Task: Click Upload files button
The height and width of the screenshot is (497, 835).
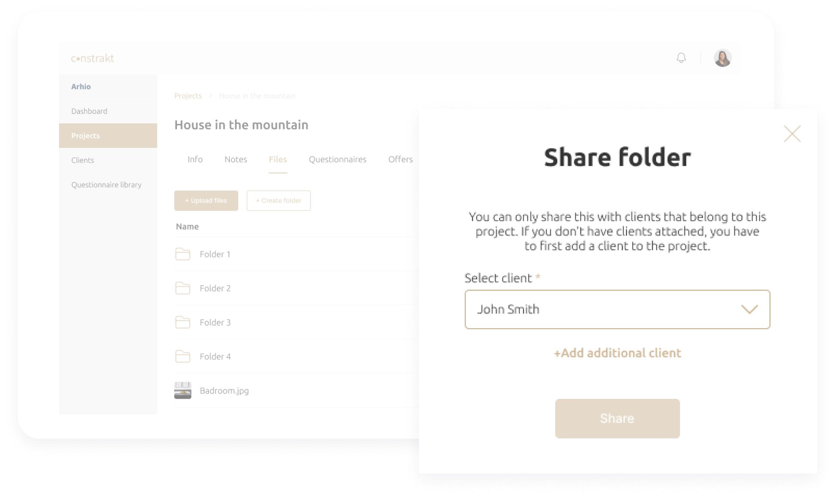Action: point(206,201)
